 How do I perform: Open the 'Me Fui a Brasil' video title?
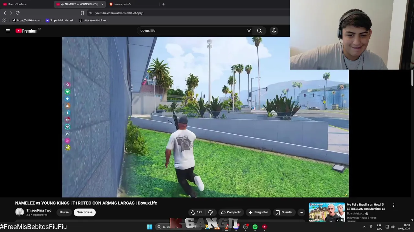pos(365,207)
